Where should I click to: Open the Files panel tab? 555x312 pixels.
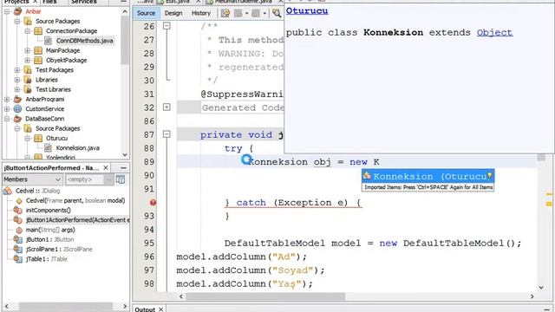click(49, 2)
